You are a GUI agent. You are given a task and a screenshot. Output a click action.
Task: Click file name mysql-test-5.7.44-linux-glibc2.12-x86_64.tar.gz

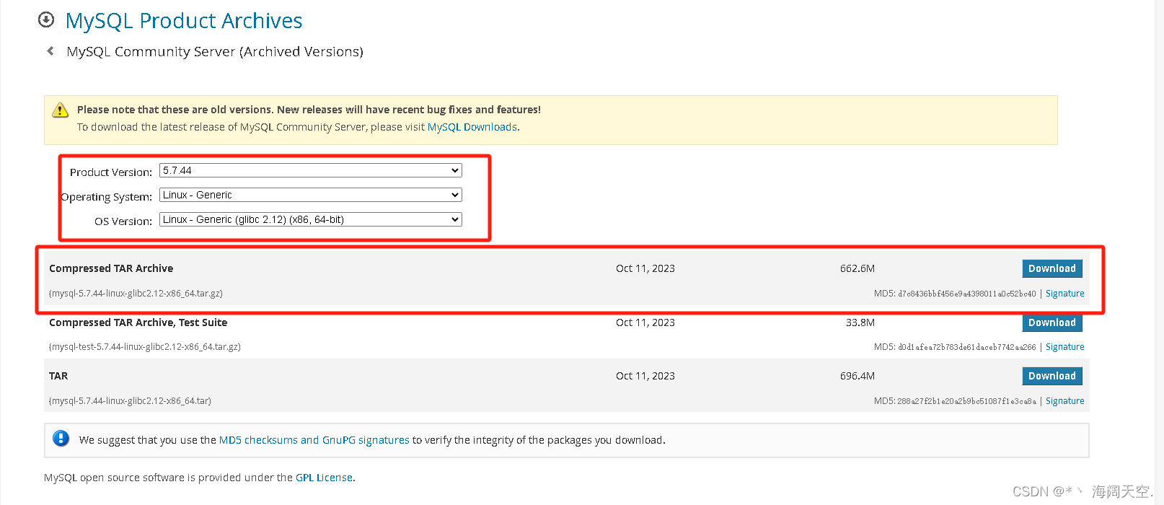pyautogui.click(x=145, y=347)
